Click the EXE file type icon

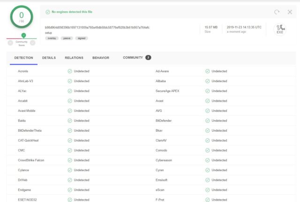pos(280,29)
